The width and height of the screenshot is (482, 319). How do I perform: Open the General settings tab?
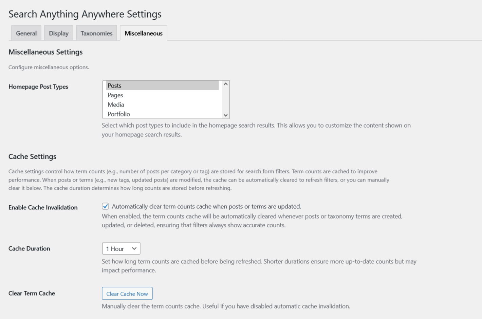(26, 33)
